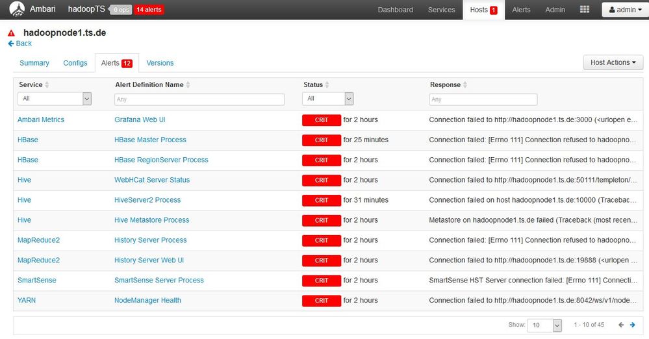Open the views grid icon

pyautogui.click(x=585, y=10)
